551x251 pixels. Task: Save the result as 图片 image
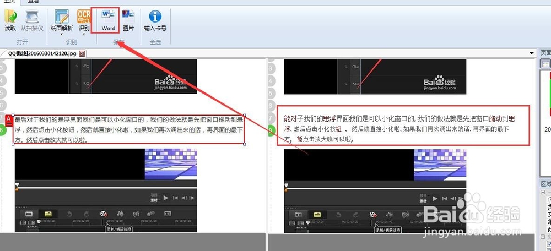[x=128, y=20]
